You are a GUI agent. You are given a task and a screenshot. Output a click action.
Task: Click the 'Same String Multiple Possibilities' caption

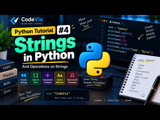point(94,81)
